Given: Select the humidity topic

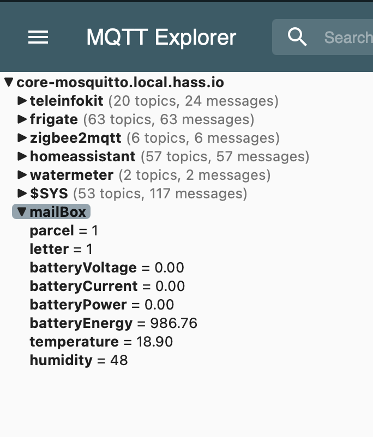Looking at the screenshot, I should tap(79, 360).
